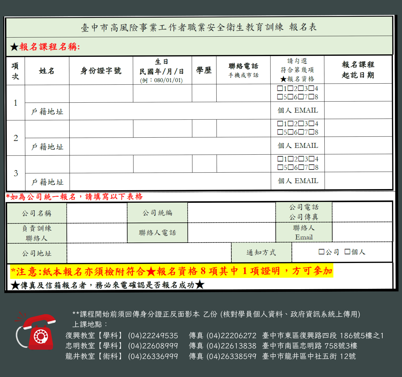
Task: Click the 聯絡電話 cell for applicant 1
Action: [x=243, y=93]
